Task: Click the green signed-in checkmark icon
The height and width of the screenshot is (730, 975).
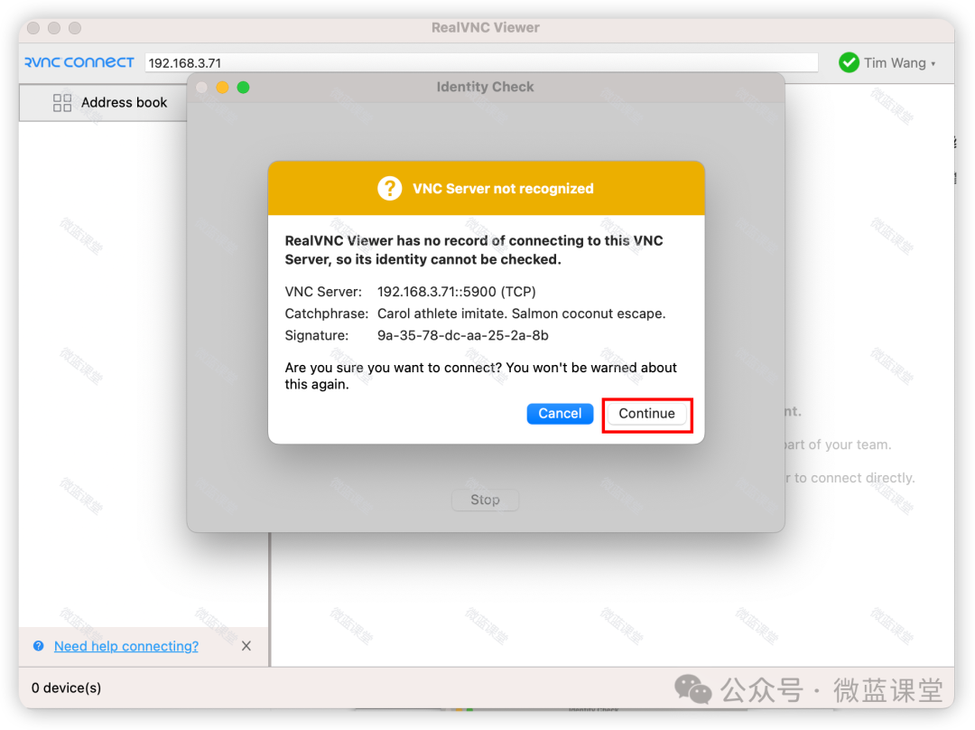Action: pos(849,63)
